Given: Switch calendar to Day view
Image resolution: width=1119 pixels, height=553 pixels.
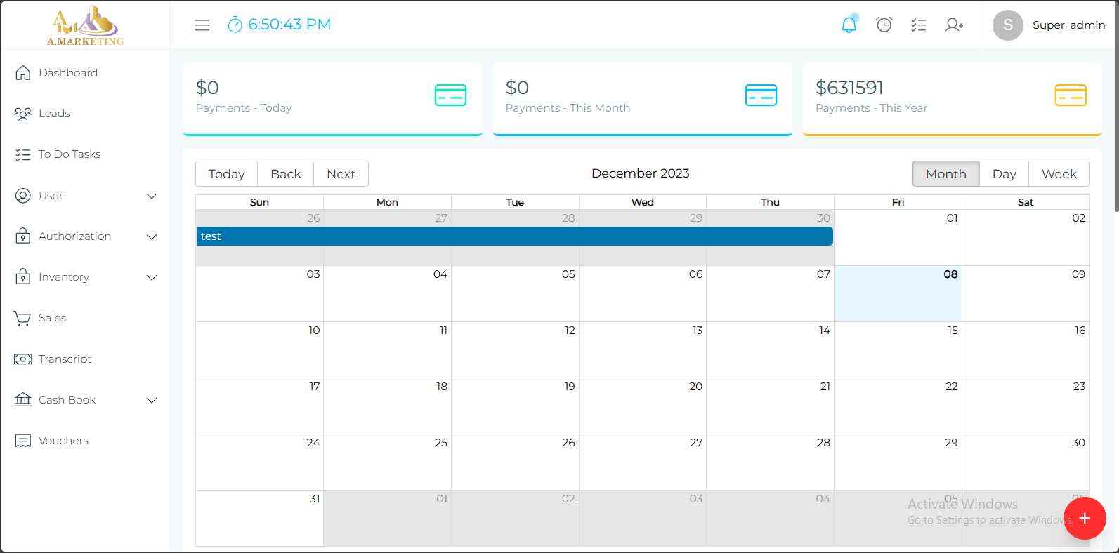Looking at the screenshot, I should tap(1003, 174).
